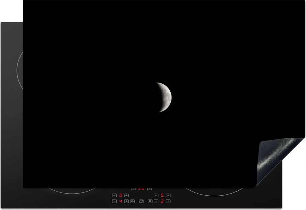Image resolution: width=306 pixels, height=210 pixels.
Task: Tap the red 0 heat level display
Action: pyautogui.click(x=120, y=195)
